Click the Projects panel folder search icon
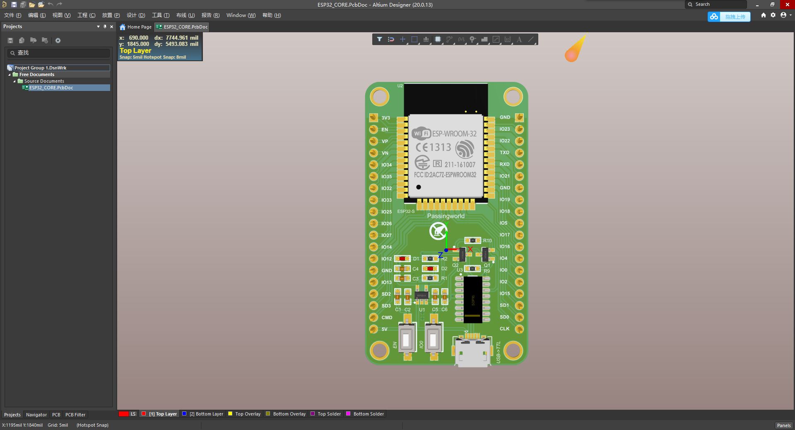Image resolution: width=795 pixels, height=430 pixels. (33, 41)
